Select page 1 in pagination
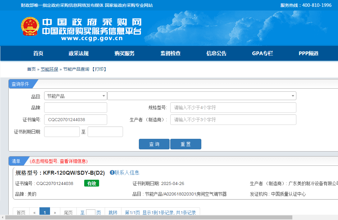This screenshot has width=338, height=220. click(45, 211)
